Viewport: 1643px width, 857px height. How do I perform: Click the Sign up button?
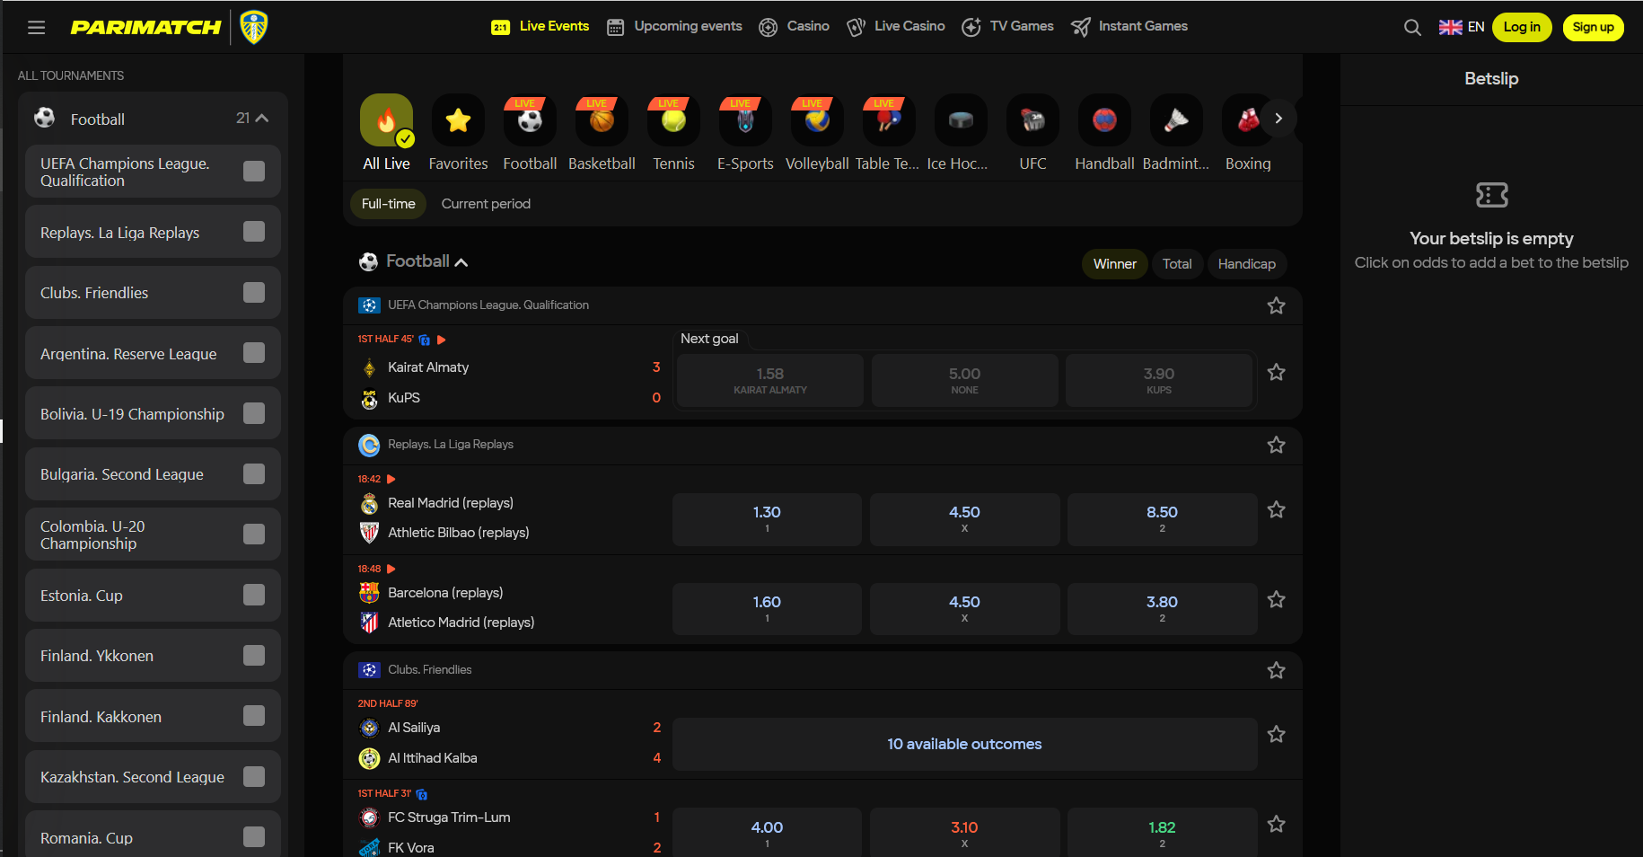pos(1593,27)
